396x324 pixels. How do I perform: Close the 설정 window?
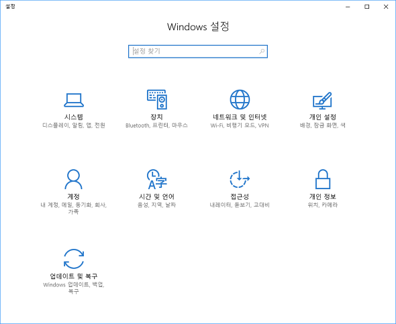point(386,7)
